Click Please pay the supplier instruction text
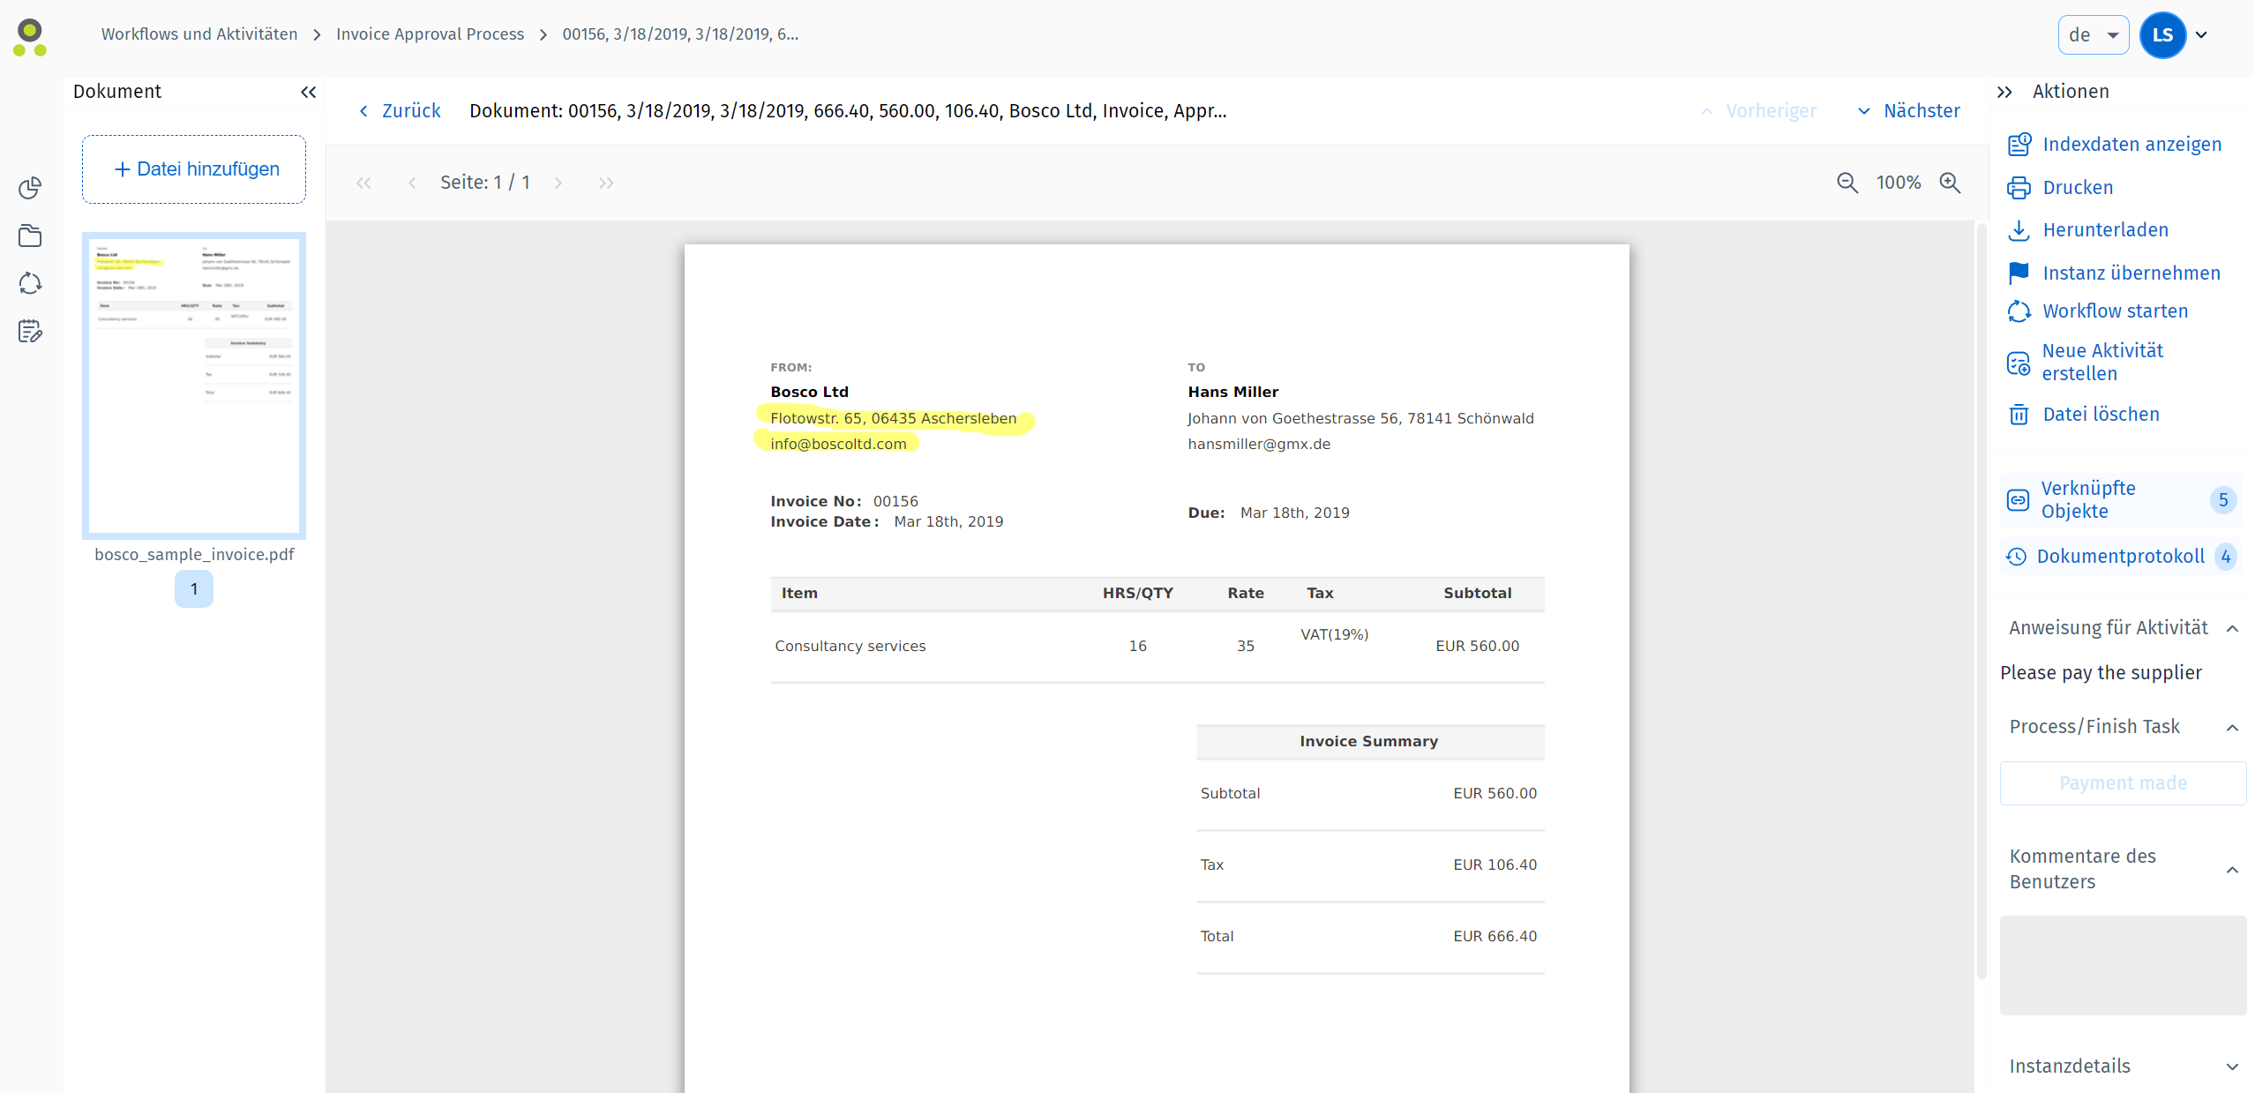 click(2101, 673)
